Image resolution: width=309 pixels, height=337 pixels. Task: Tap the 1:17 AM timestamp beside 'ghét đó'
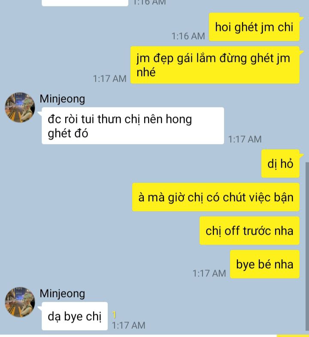(x=245, y=139)
